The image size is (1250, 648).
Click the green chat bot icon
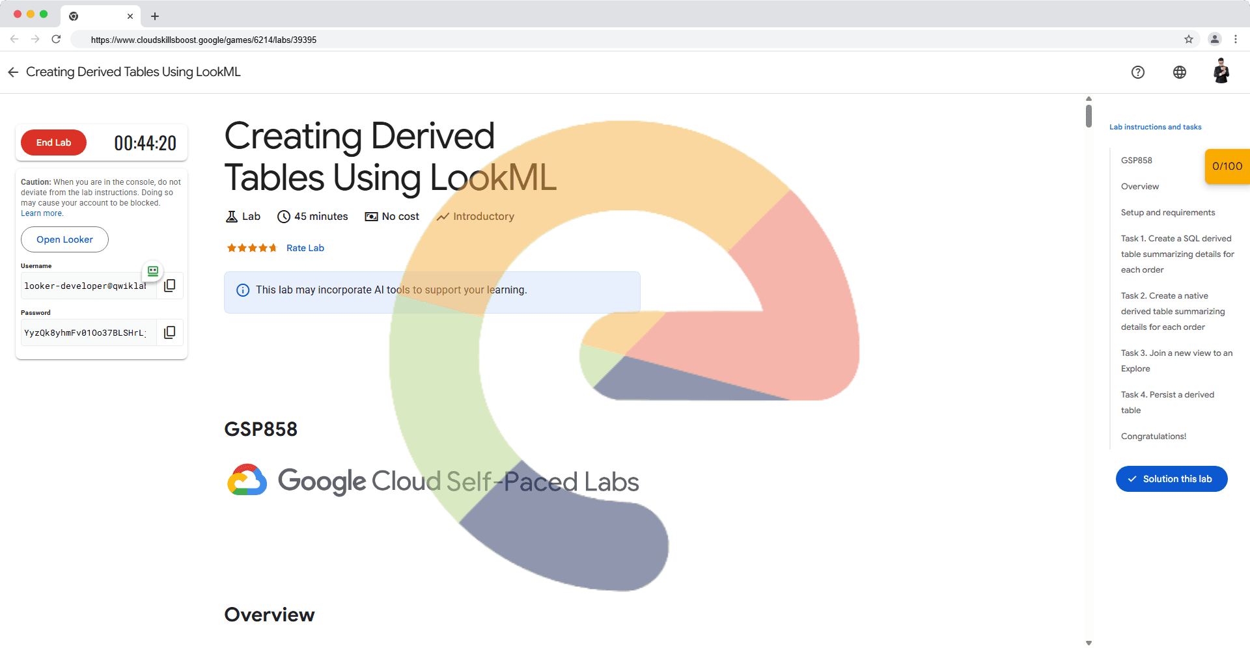(x=153, y=271)
